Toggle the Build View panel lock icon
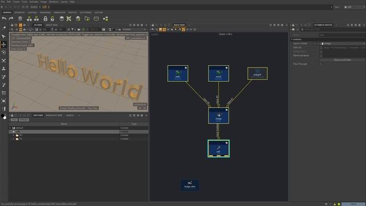The image size is (366, 206). (153, 25)
